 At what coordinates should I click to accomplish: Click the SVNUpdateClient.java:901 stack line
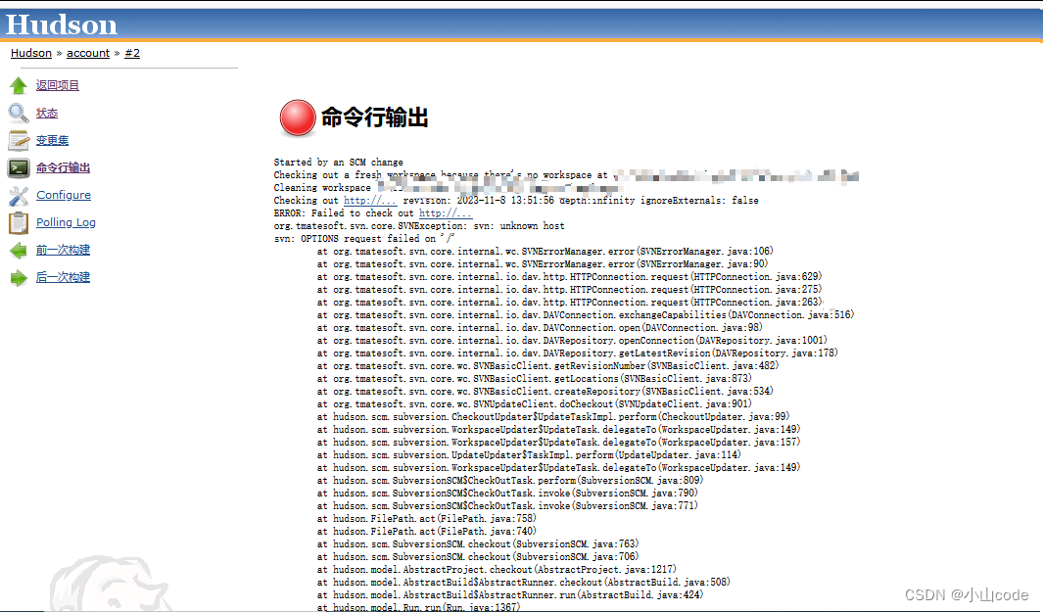534,403
